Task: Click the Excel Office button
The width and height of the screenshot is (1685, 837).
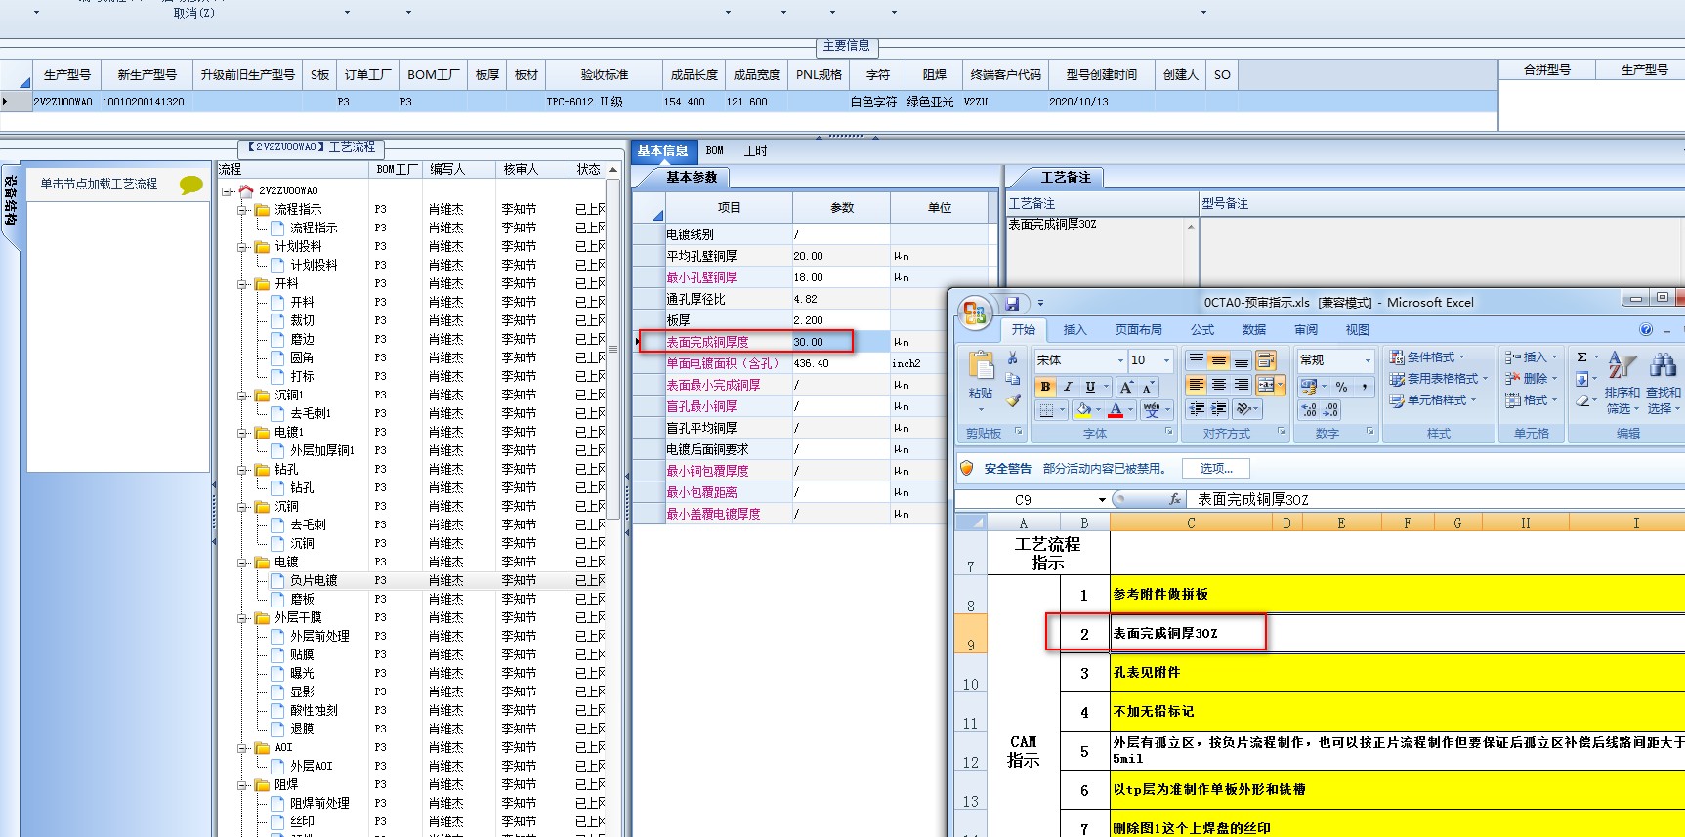Action: 974,313
